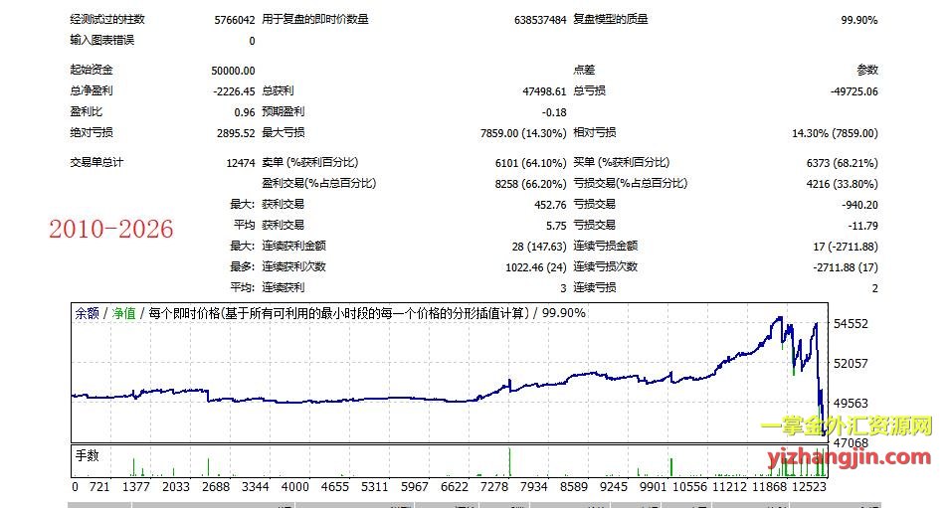Click the 总净盈利 value -2226.45
The image size is (948, 508).
coord(235,90)
